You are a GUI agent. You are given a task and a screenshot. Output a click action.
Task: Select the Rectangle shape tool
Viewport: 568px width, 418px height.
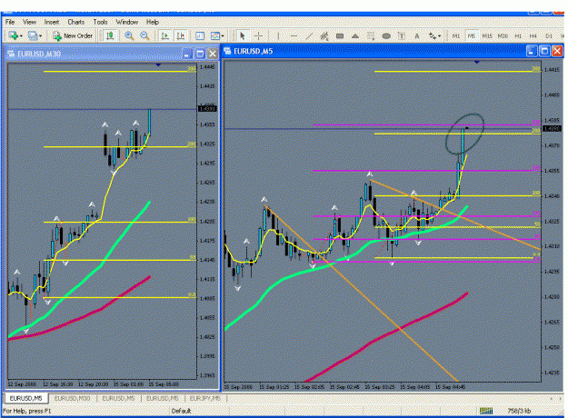340,35
